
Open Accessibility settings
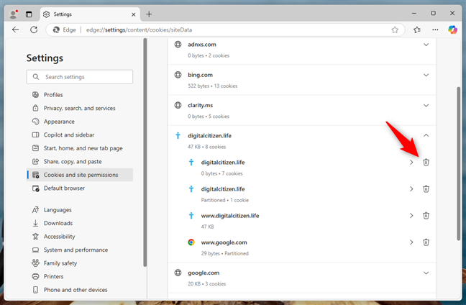tap(80, 237)
